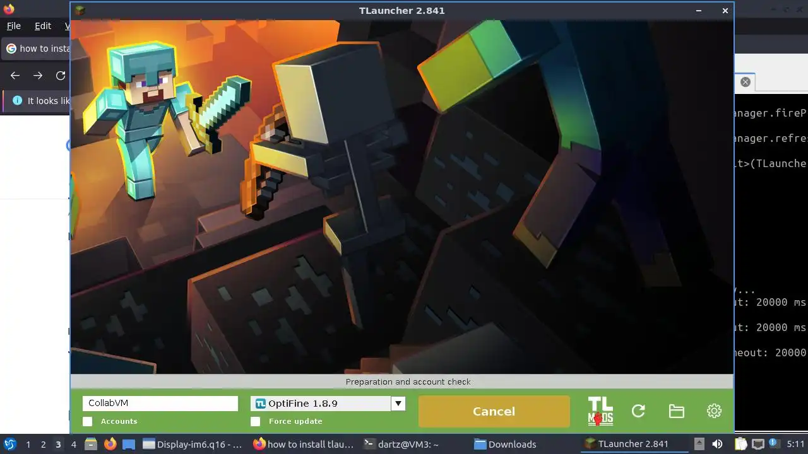The image size is (808, 454).
Task: Click the info icon in Firefox notification bar
Action: pyautogui.click(x=17, y=101)
